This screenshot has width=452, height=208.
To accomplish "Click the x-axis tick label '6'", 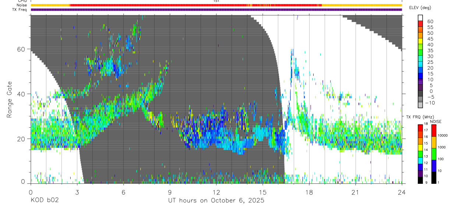I will (x=123, y=192).
